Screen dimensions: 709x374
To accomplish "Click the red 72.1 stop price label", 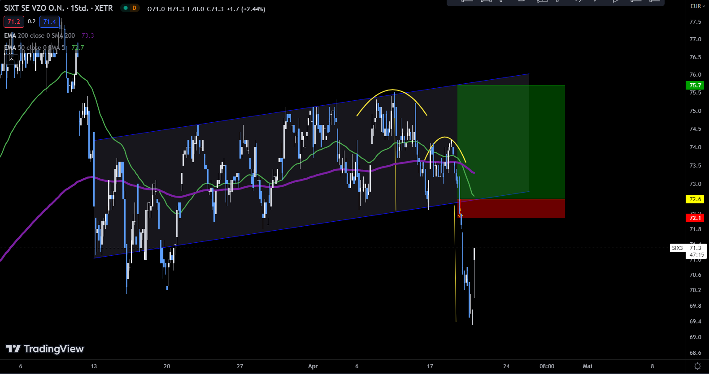I will pyautogui.click(x=695, y=218).
